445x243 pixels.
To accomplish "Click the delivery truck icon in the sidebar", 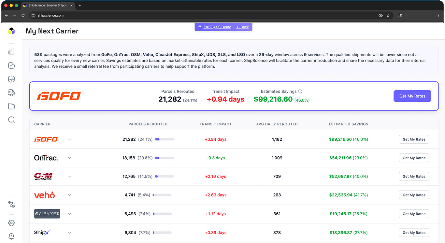I will (x=11, y=93).
